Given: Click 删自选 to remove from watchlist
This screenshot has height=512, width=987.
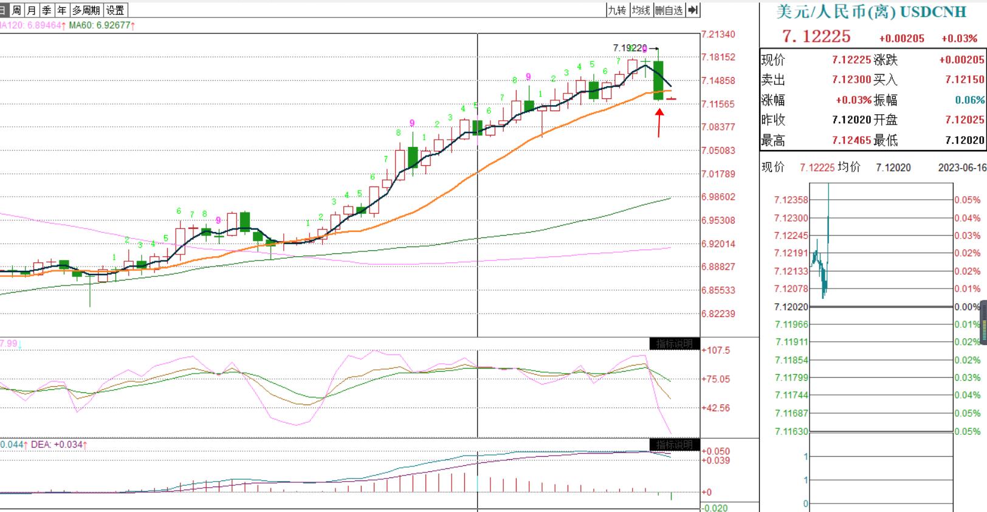Looking at the screenshot, I should pyautogui.click(x=669, y=10).
